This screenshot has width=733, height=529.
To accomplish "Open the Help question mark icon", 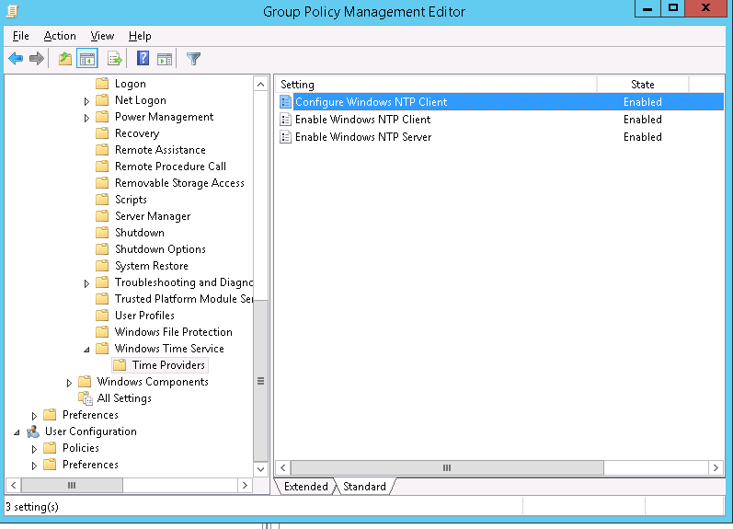I will tap(143, 59).
